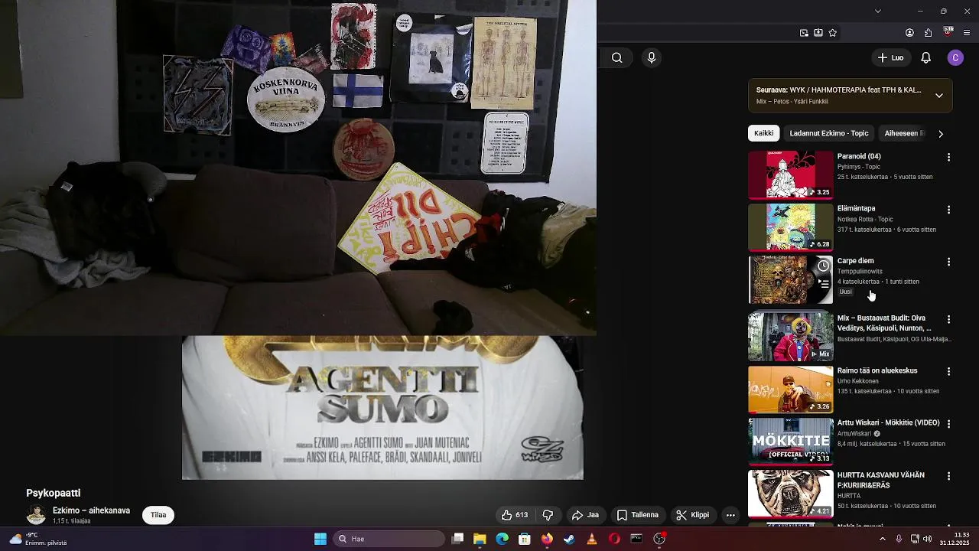Open the weather widget showing -9°C
The width and height of the screenshot is (979, 551).
pos(37,539)
